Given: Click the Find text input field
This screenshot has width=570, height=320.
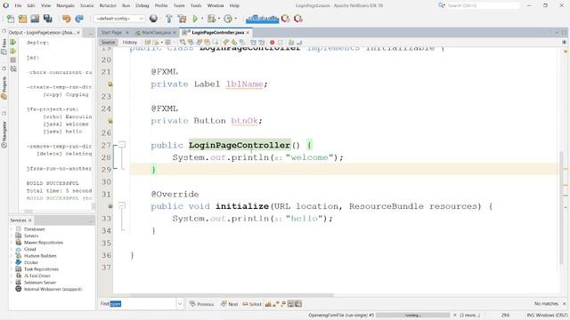Looking at the screenshot, I should pyautogui.click(x=142, y=304).
